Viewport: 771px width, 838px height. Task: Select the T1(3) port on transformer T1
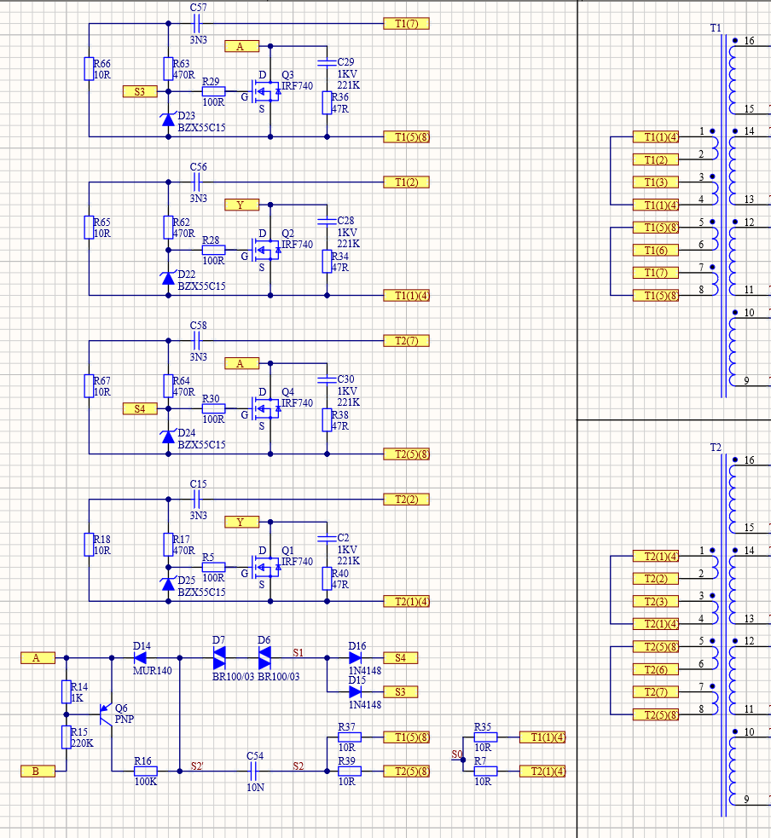[x=656, y=182]
